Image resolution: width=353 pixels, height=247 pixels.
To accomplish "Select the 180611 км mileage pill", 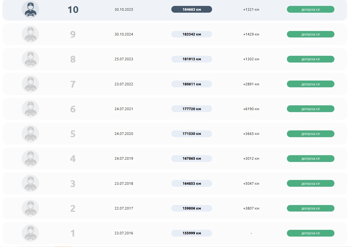I will point(192,84).
